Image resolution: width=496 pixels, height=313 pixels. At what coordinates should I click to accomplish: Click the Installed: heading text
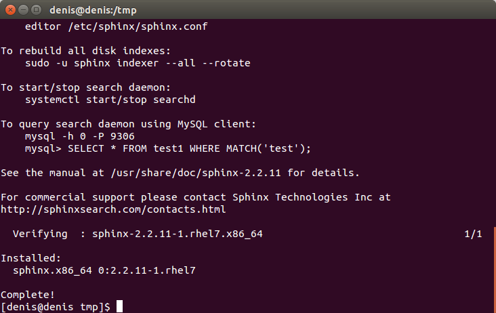30,258
